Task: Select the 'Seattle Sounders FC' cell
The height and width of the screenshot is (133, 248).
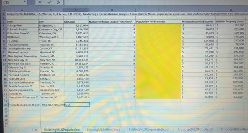Action: point(24,86)
